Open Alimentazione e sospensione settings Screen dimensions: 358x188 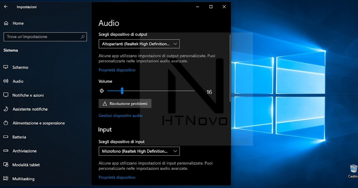(6, 123)
